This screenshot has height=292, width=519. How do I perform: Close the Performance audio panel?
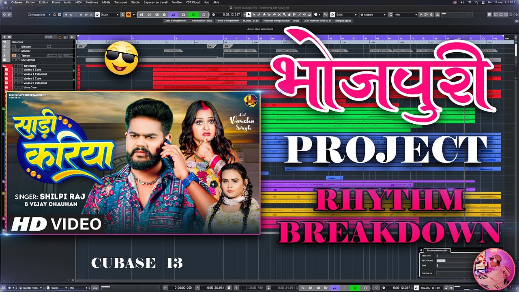(421, 251)
